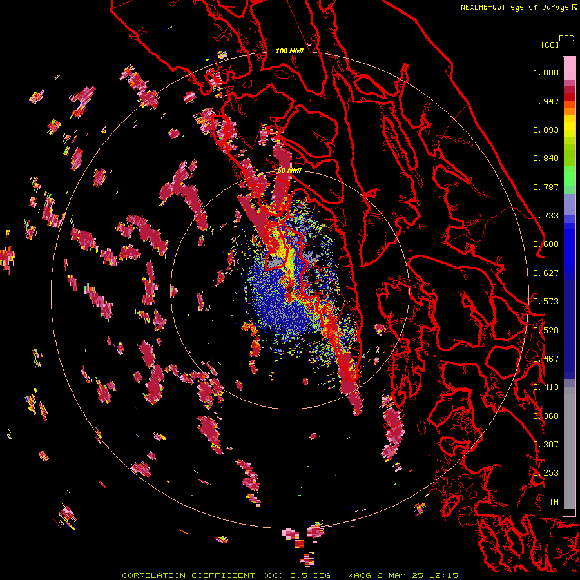Screen dimensions: 580x580
Task: Click the 0.893 scale value
Action: (546, 130)
